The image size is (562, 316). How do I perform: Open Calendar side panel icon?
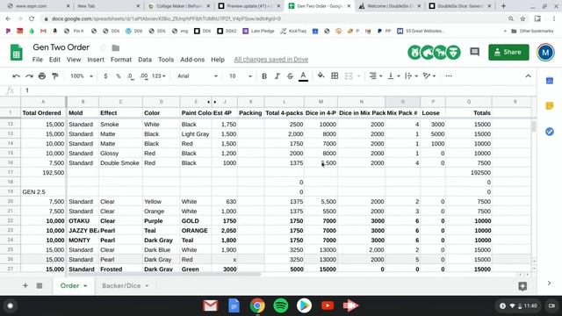point(549,81)
